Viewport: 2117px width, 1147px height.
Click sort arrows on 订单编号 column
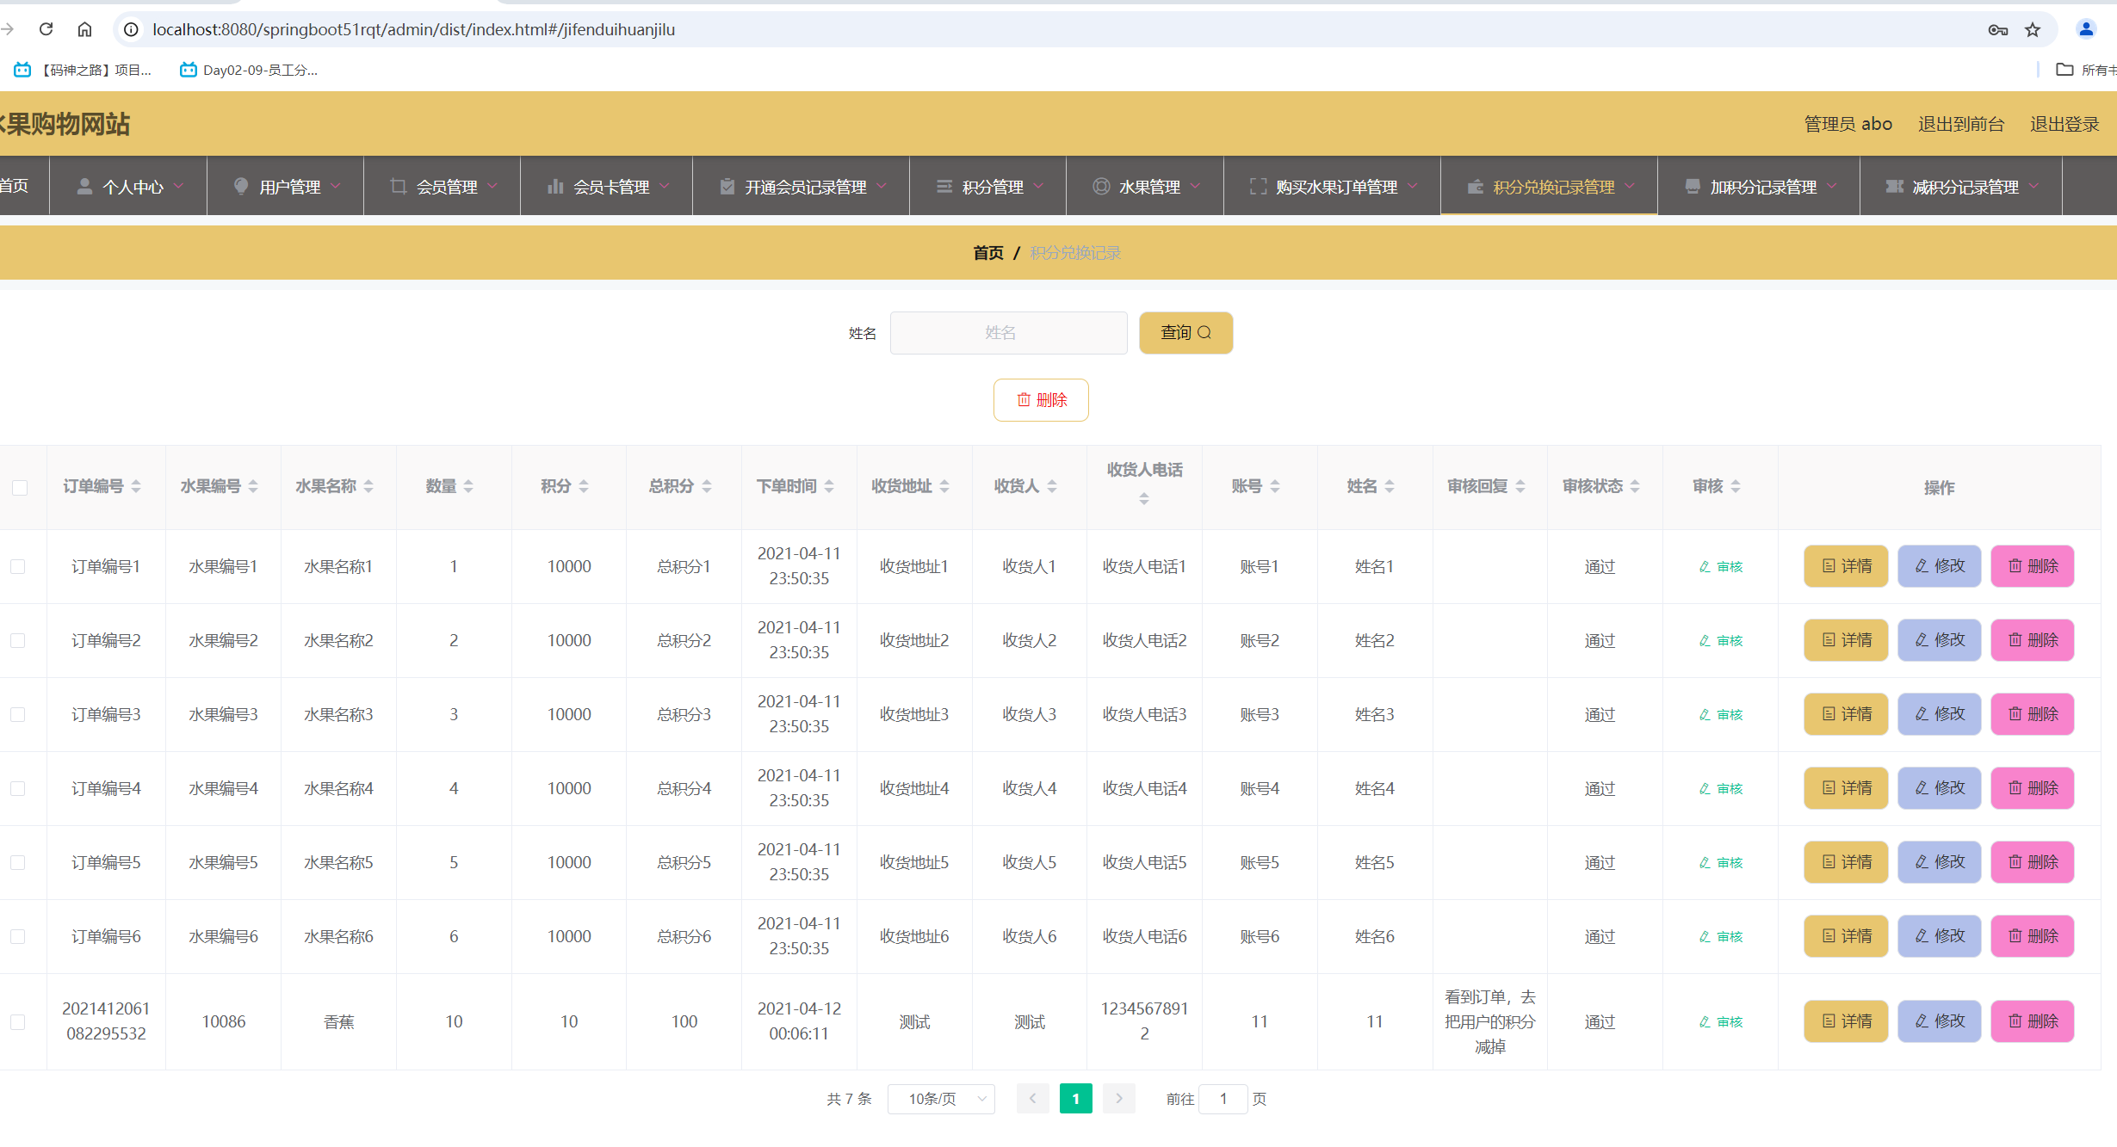point(136,486)
